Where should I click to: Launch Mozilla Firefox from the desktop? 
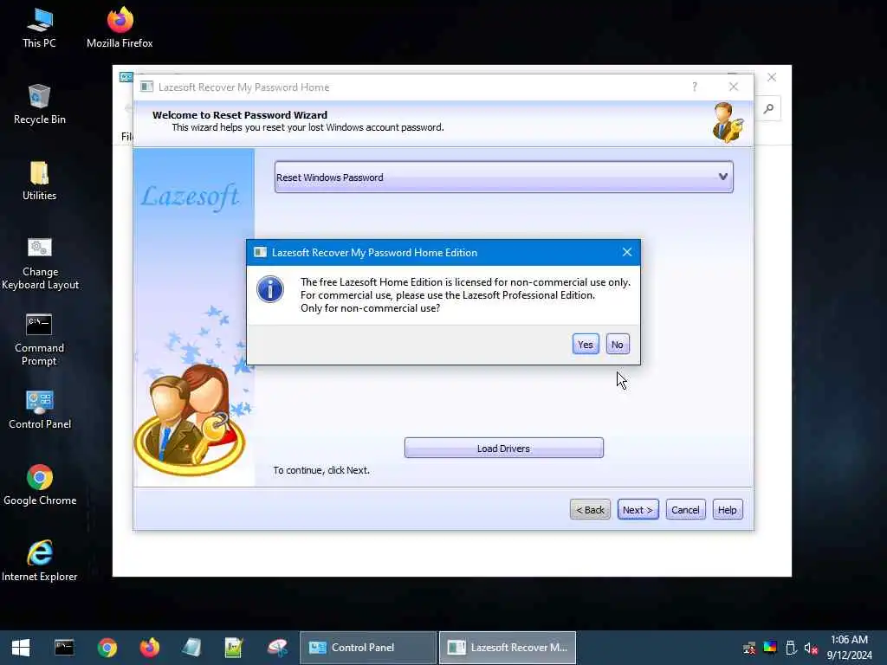[x=120, y=29]
